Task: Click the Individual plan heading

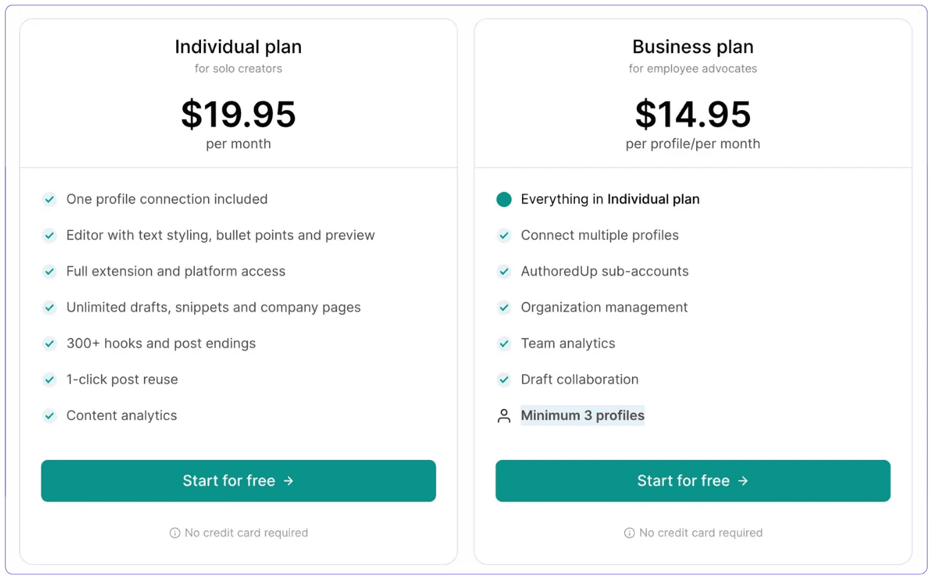Action: tap(238, 47)
